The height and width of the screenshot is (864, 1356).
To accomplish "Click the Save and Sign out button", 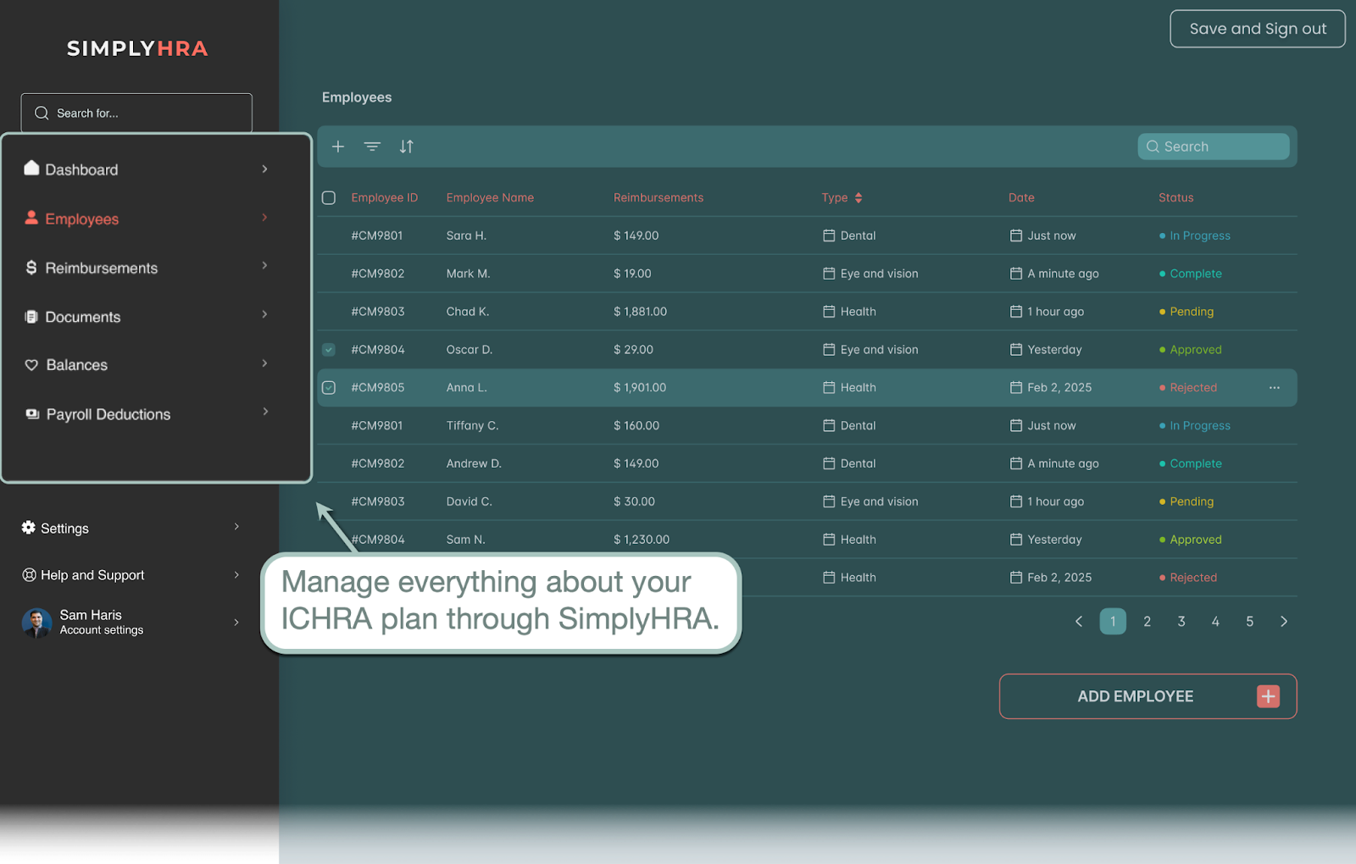I will click(x=1258, y=29).
